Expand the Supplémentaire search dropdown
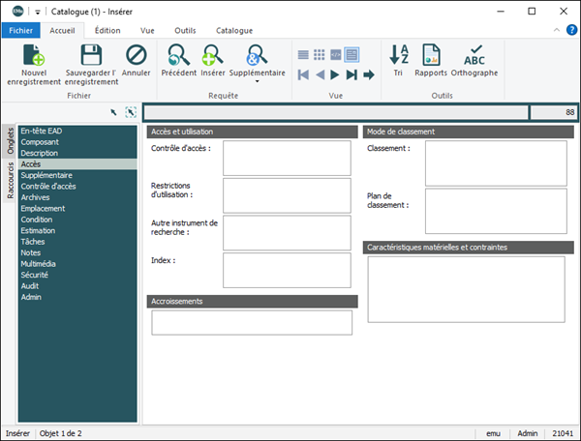Viewport: 581px width, 441px height. (257, 81)
